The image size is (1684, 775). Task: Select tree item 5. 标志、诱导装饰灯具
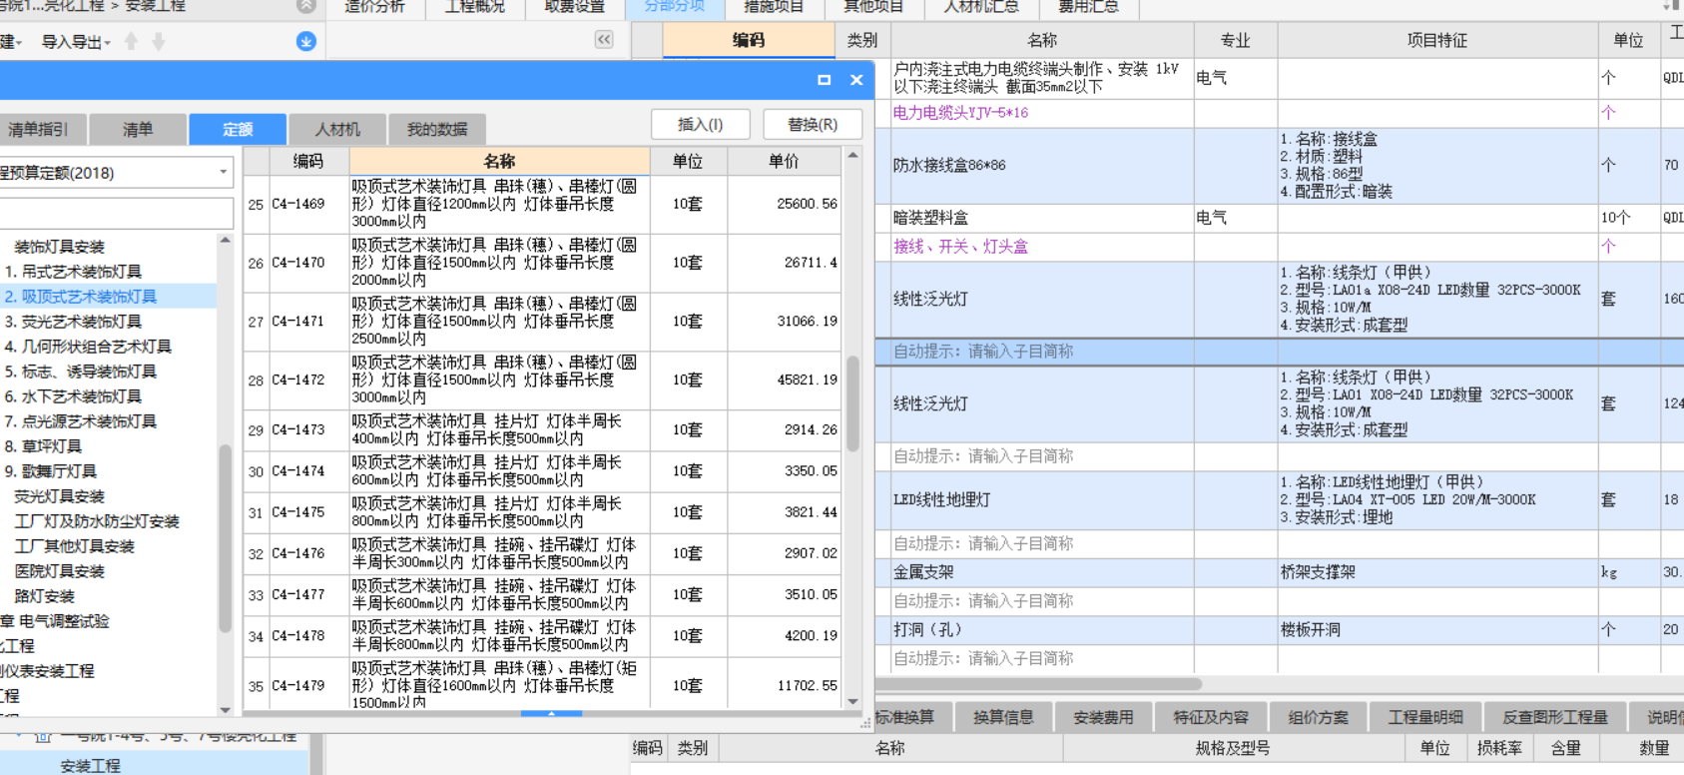click(80, 372)
